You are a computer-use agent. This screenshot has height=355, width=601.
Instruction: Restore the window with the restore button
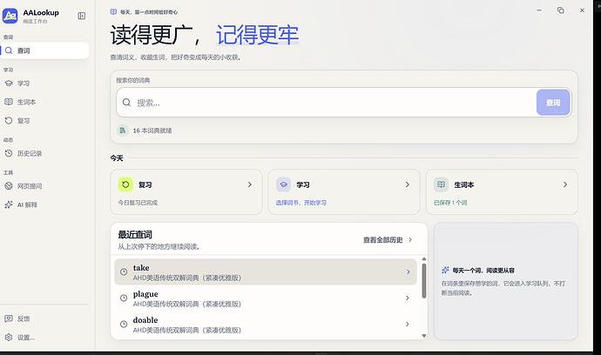coord(561,10)
